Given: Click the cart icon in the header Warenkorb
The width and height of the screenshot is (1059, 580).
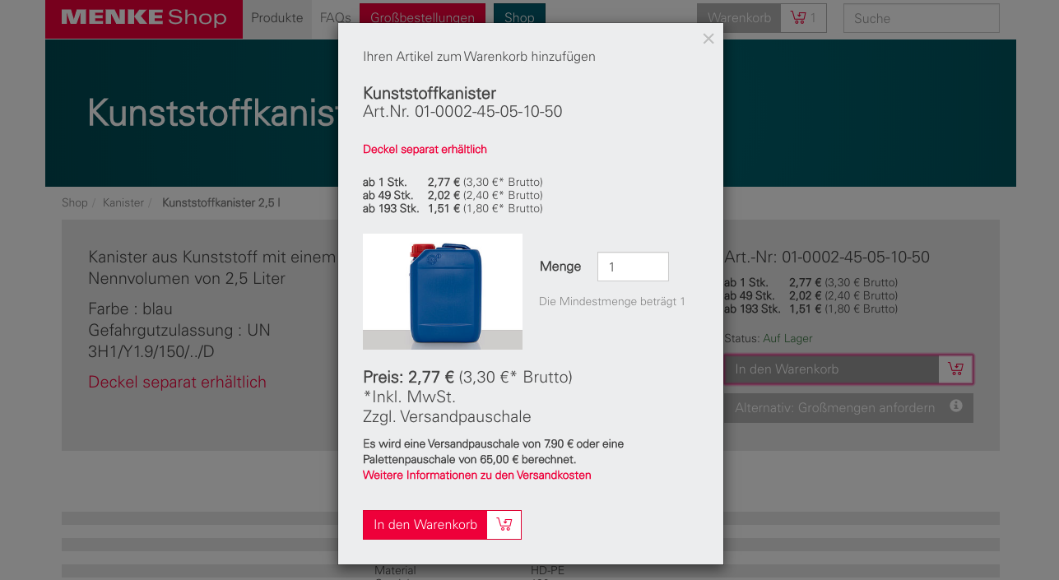Looking at the screenshot, I should tap(798, 18).
